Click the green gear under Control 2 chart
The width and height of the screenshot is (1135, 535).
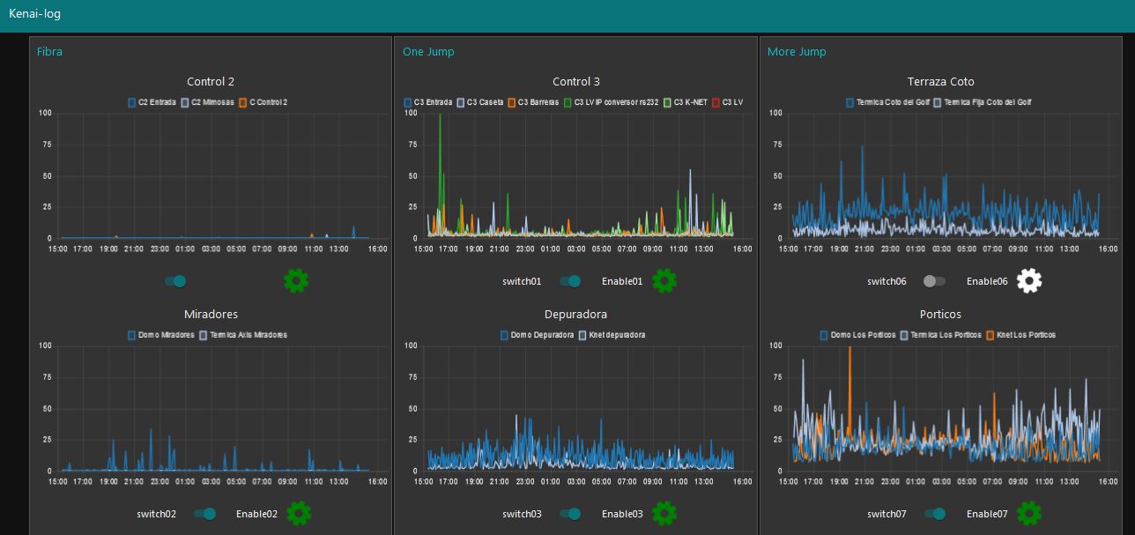296,281
